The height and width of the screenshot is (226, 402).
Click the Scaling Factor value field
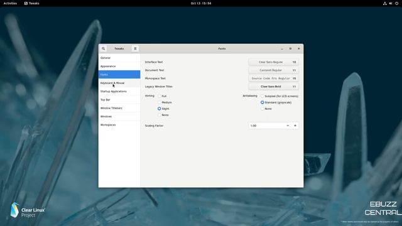(266, 126)
